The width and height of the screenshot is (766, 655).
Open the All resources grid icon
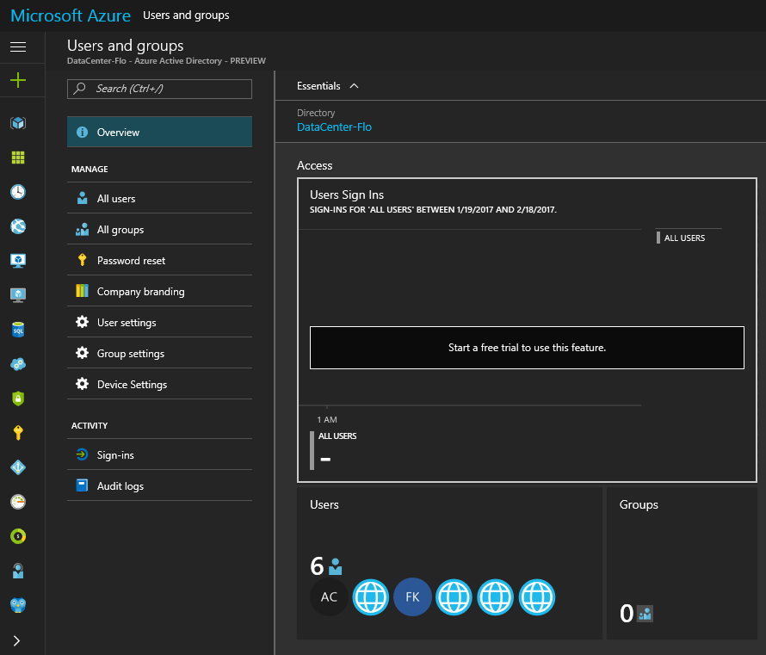18,158
